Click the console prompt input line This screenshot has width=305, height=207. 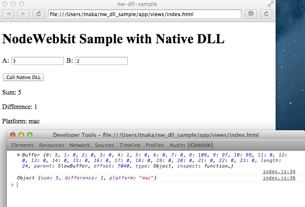[x=155, y=185]
